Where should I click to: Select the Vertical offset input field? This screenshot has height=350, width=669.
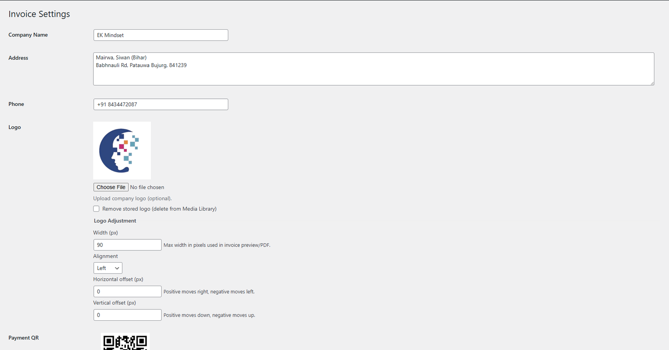click(127, 315)
